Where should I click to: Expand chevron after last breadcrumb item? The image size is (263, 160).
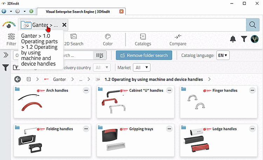(209, 79)
